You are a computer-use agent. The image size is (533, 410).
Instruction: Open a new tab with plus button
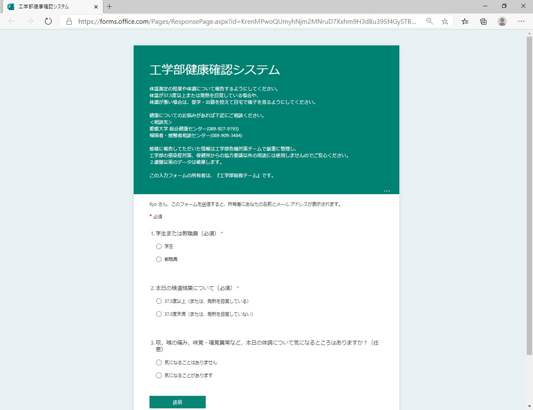[x=109, y=7]
